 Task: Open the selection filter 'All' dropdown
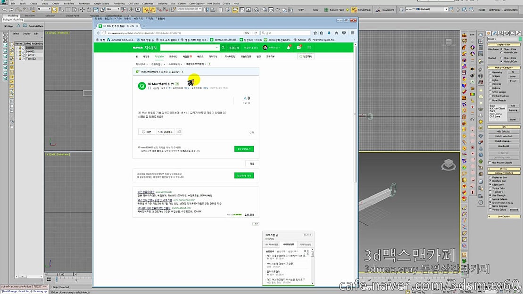pos(44,9)
